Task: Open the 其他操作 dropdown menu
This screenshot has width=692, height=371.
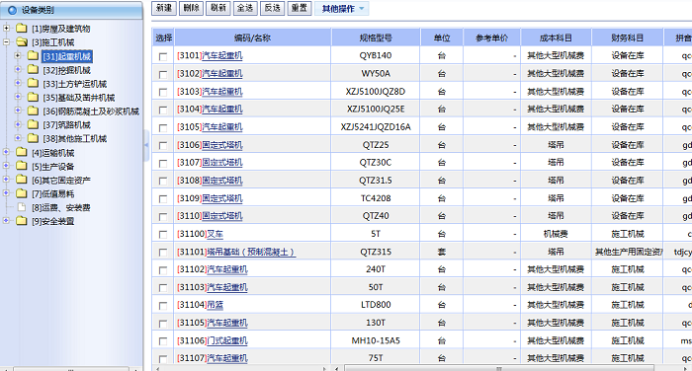Action: [342, 8]
